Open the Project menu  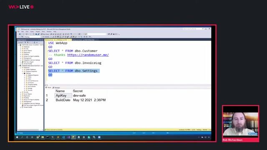[x=38, y=32]
